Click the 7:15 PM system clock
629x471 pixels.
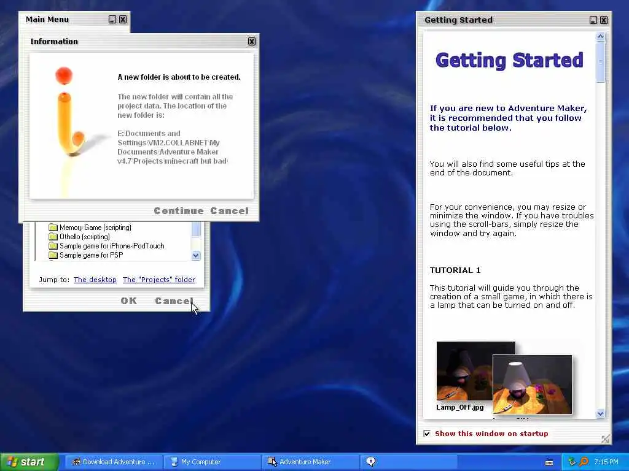click(606, 462)
